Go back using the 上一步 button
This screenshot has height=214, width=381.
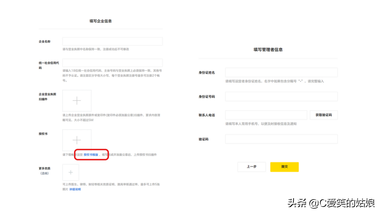coord(251,167)
